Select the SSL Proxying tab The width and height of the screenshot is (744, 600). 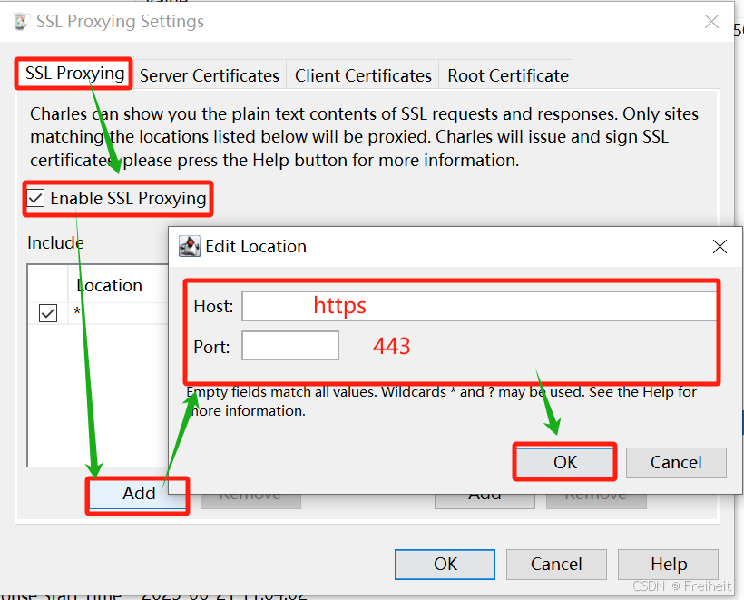[x=74, y=74]
